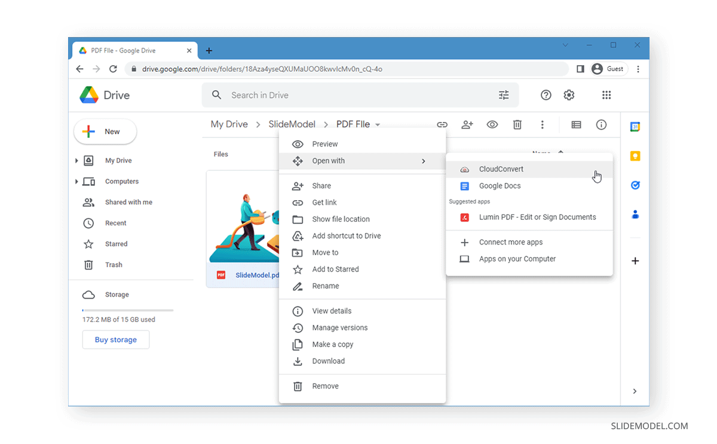717x444 pixels.
Task: Choose Apps on your Computer
Action: 529,259
